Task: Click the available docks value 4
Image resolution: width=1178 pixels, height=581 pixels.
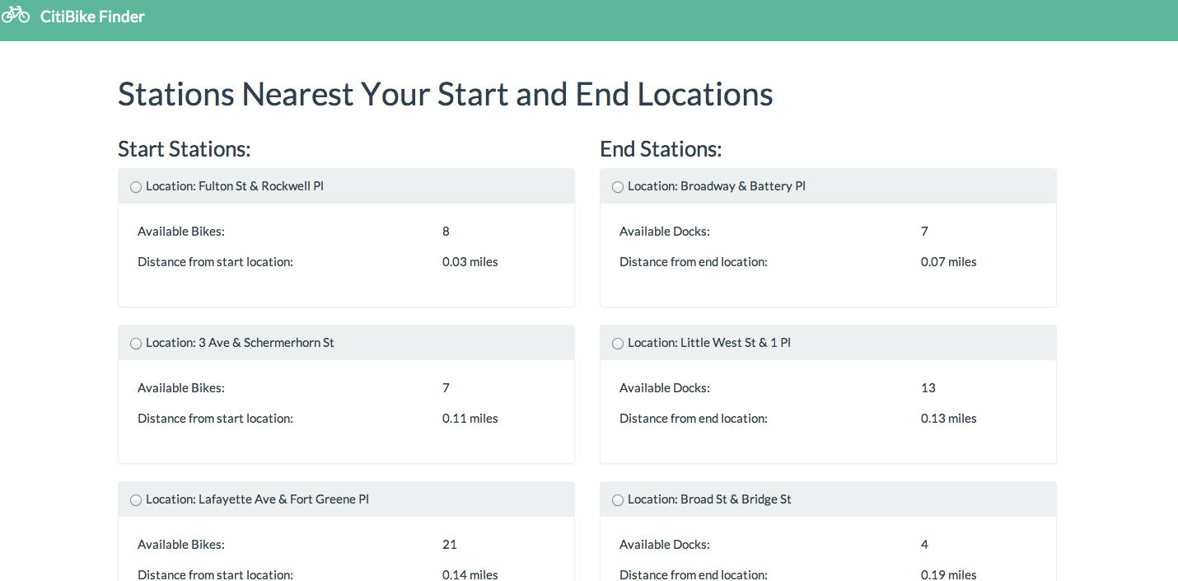Action: tap(924, 545)
